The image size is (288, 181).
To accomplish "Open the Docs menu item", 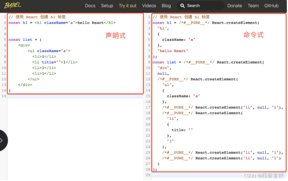I will [x=90, y=6].
